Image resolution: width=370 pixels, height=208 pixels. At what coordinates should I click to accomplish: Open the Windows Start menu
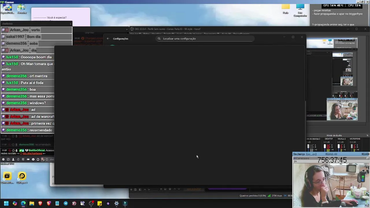click(6, 203)
